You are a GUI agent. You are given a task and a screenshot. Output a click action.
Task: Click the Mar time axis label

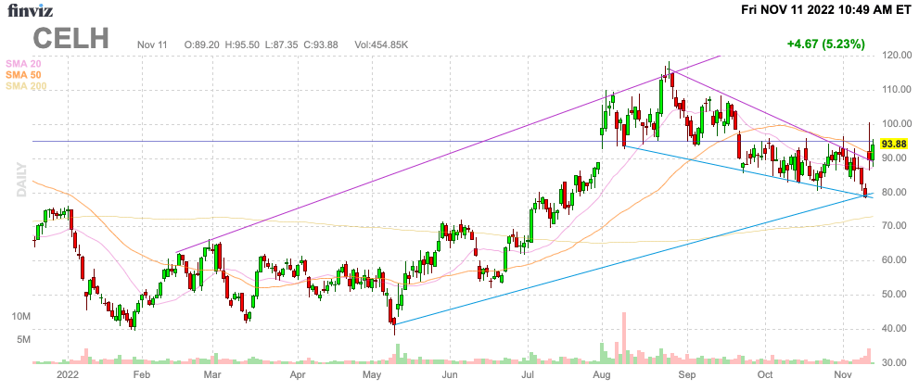point(211,374)
